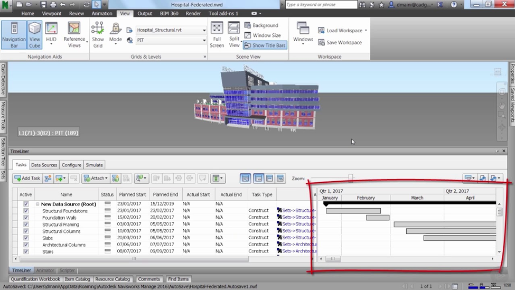Click the Save icon in quick access toolbar
Image resolution: width=515 pixels, height=290 pixels.
(x=43, y=5)
